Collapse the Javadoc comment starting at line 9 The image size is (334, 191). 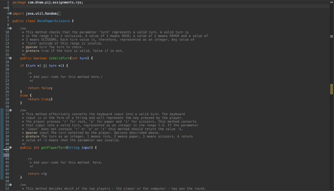10,28
